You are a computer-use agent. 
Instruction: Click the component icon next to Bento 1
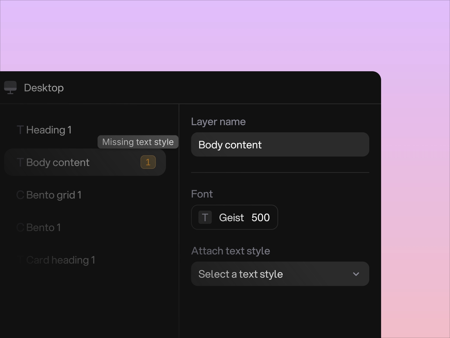20,227
